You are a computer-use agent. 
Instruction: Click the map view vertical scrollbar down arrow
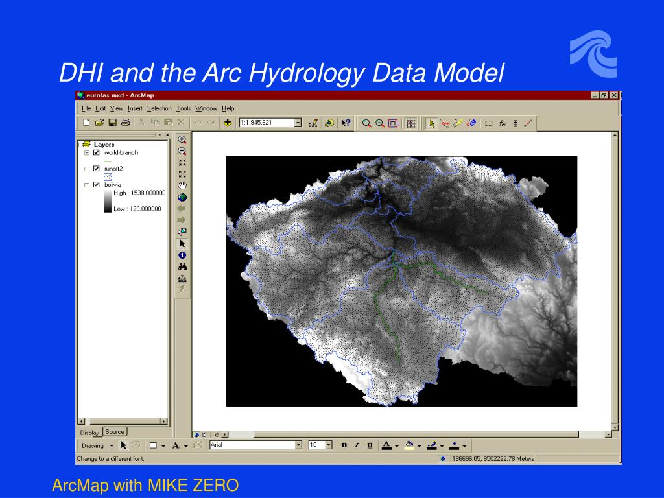coord(615,427)
